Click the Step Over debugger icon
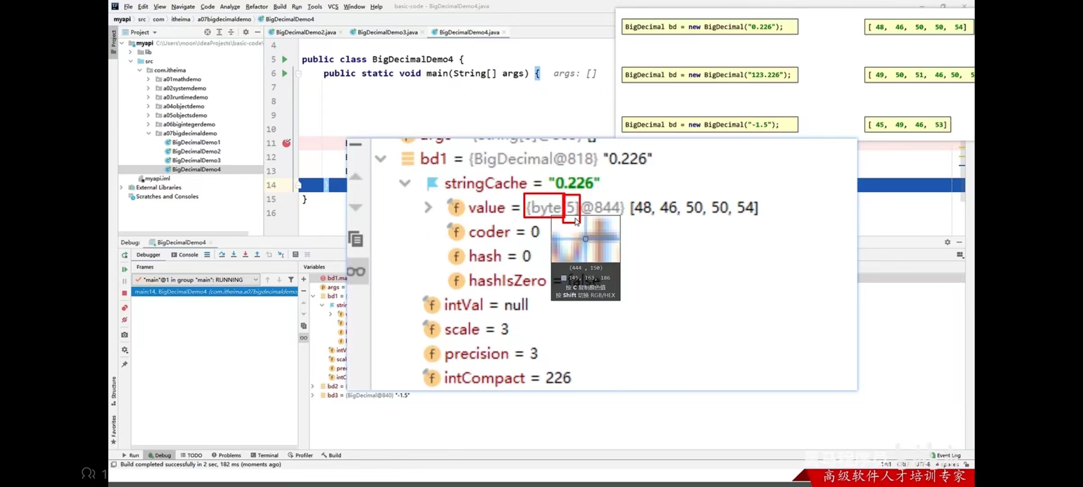This screenshot has height=487, width=1083. 222,255
